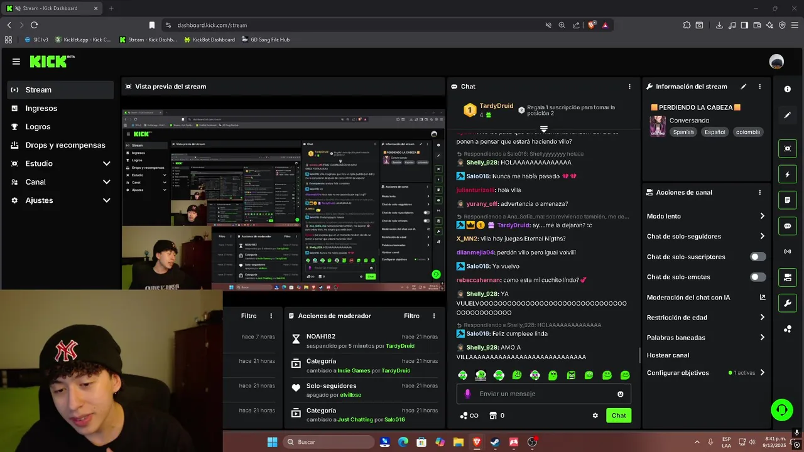Bookmark this page icon in address bar
This screenshot has height=452, width=804.
point(152,25)
